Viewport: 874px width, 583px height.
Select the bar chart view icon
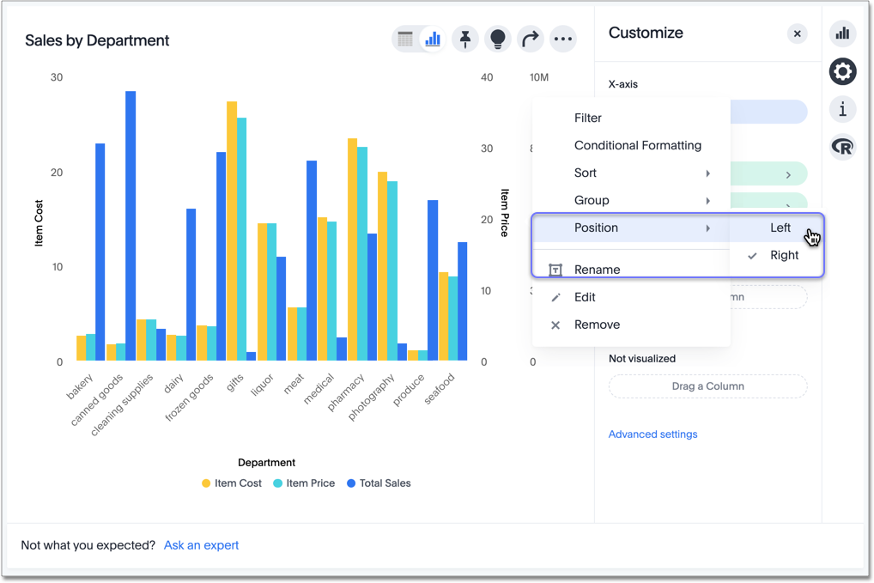coord(433,39)
